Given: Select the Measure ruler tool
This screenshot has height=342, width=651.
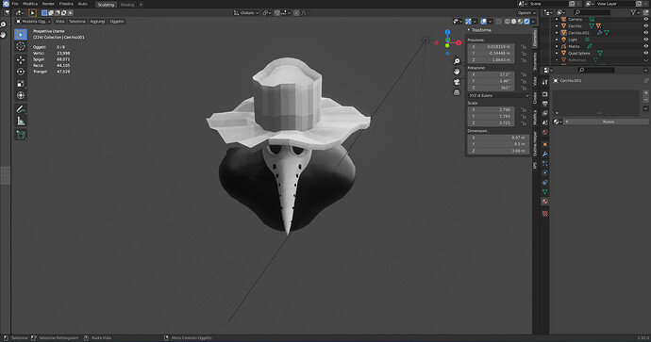Looking at the screenshot, I should point(21,122).
